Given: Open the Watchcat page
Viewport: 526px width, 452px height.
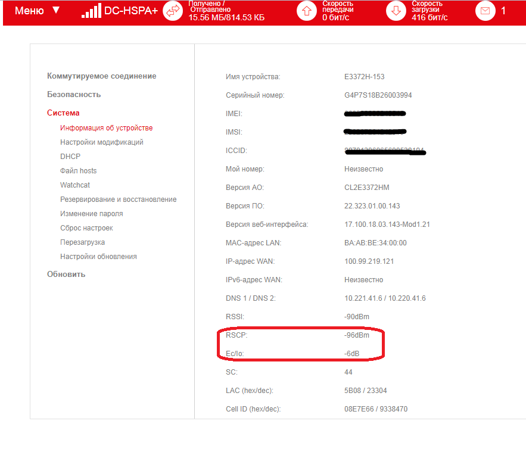Looking at the screenshot, I should pos(75,185).
